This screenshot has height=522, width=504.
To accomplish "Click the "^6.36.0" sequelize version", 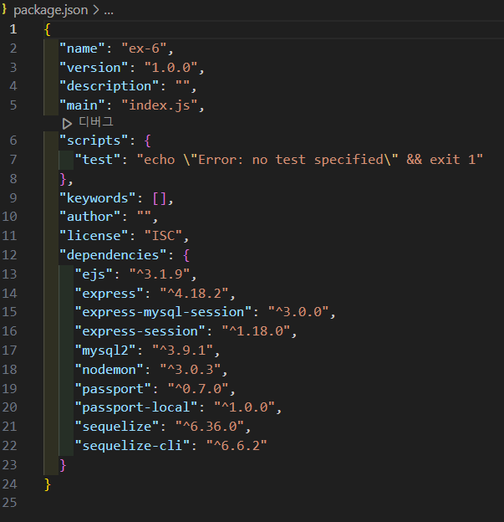I will (x=210, y=427).
